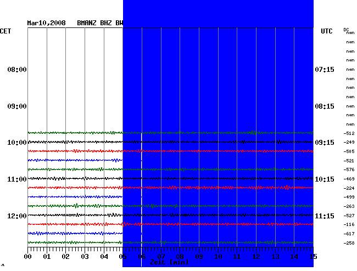Select the 08:00 CET time label
357x271 pixels.
[x=17, y=69]
